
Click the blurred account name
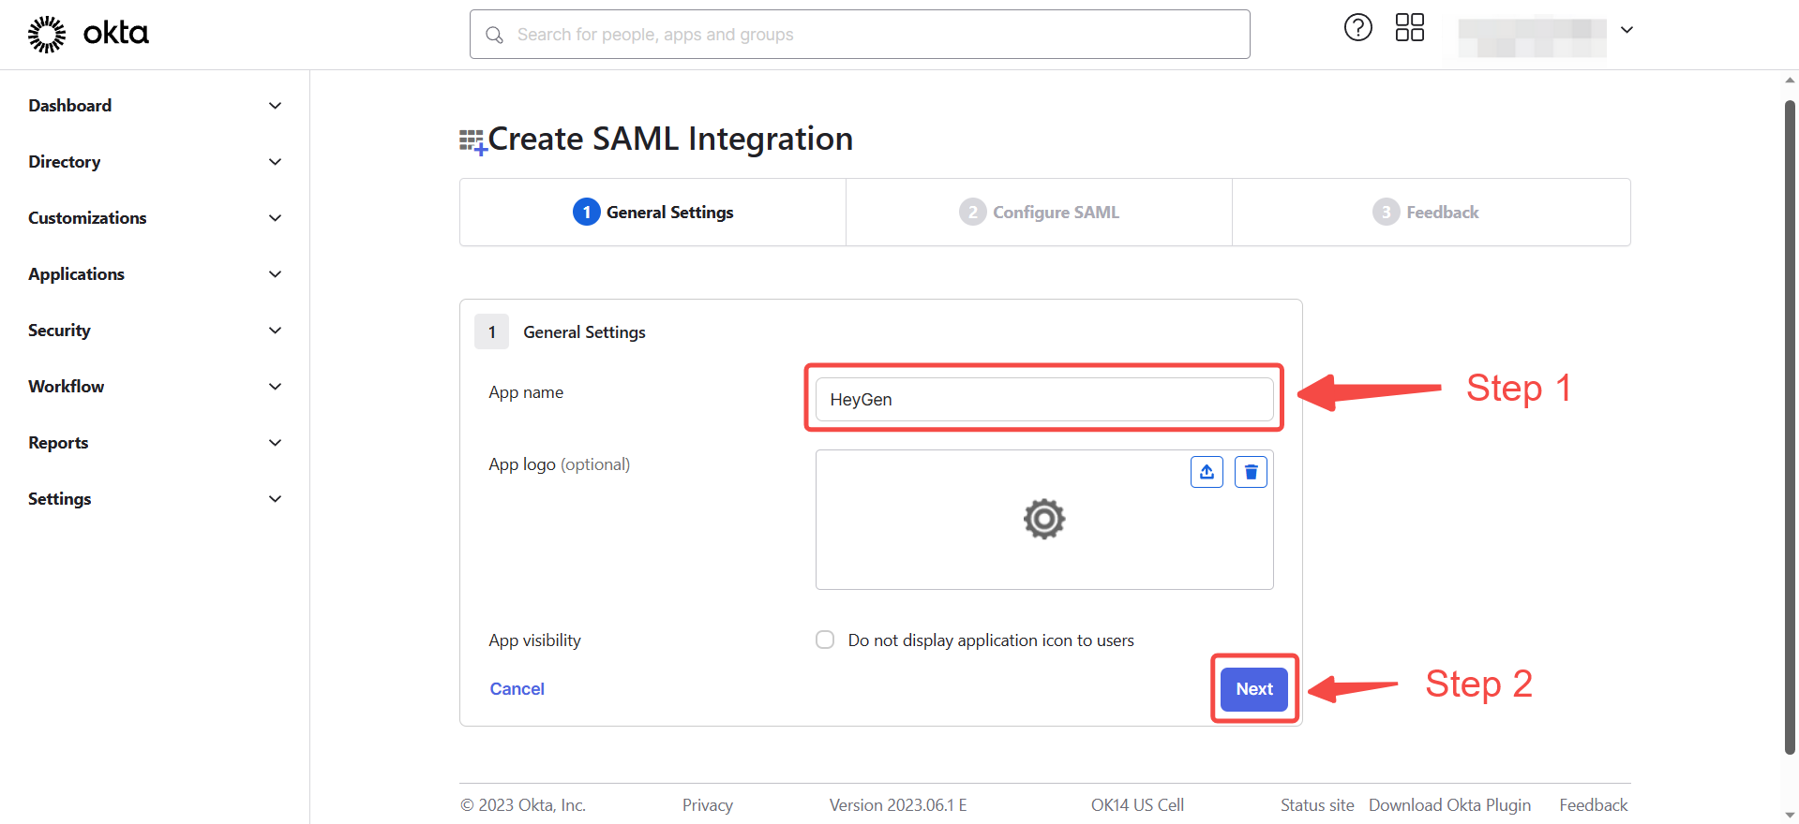coord(1532,37)
